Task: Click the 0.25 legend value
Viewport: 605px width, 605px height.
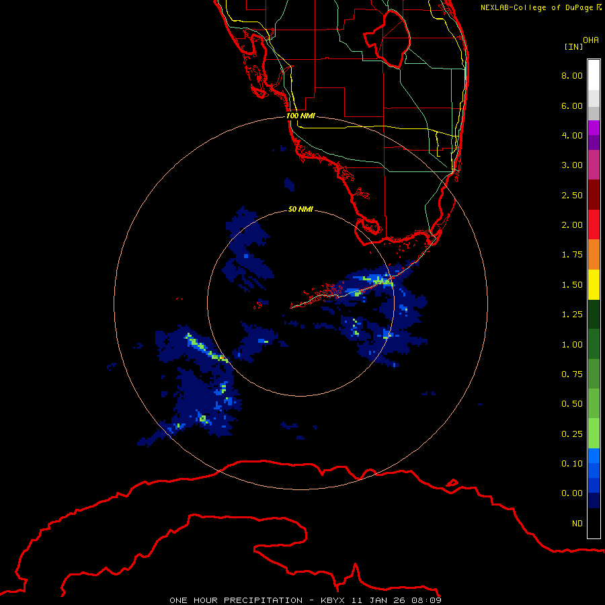Action: click(x=572, y=434)
